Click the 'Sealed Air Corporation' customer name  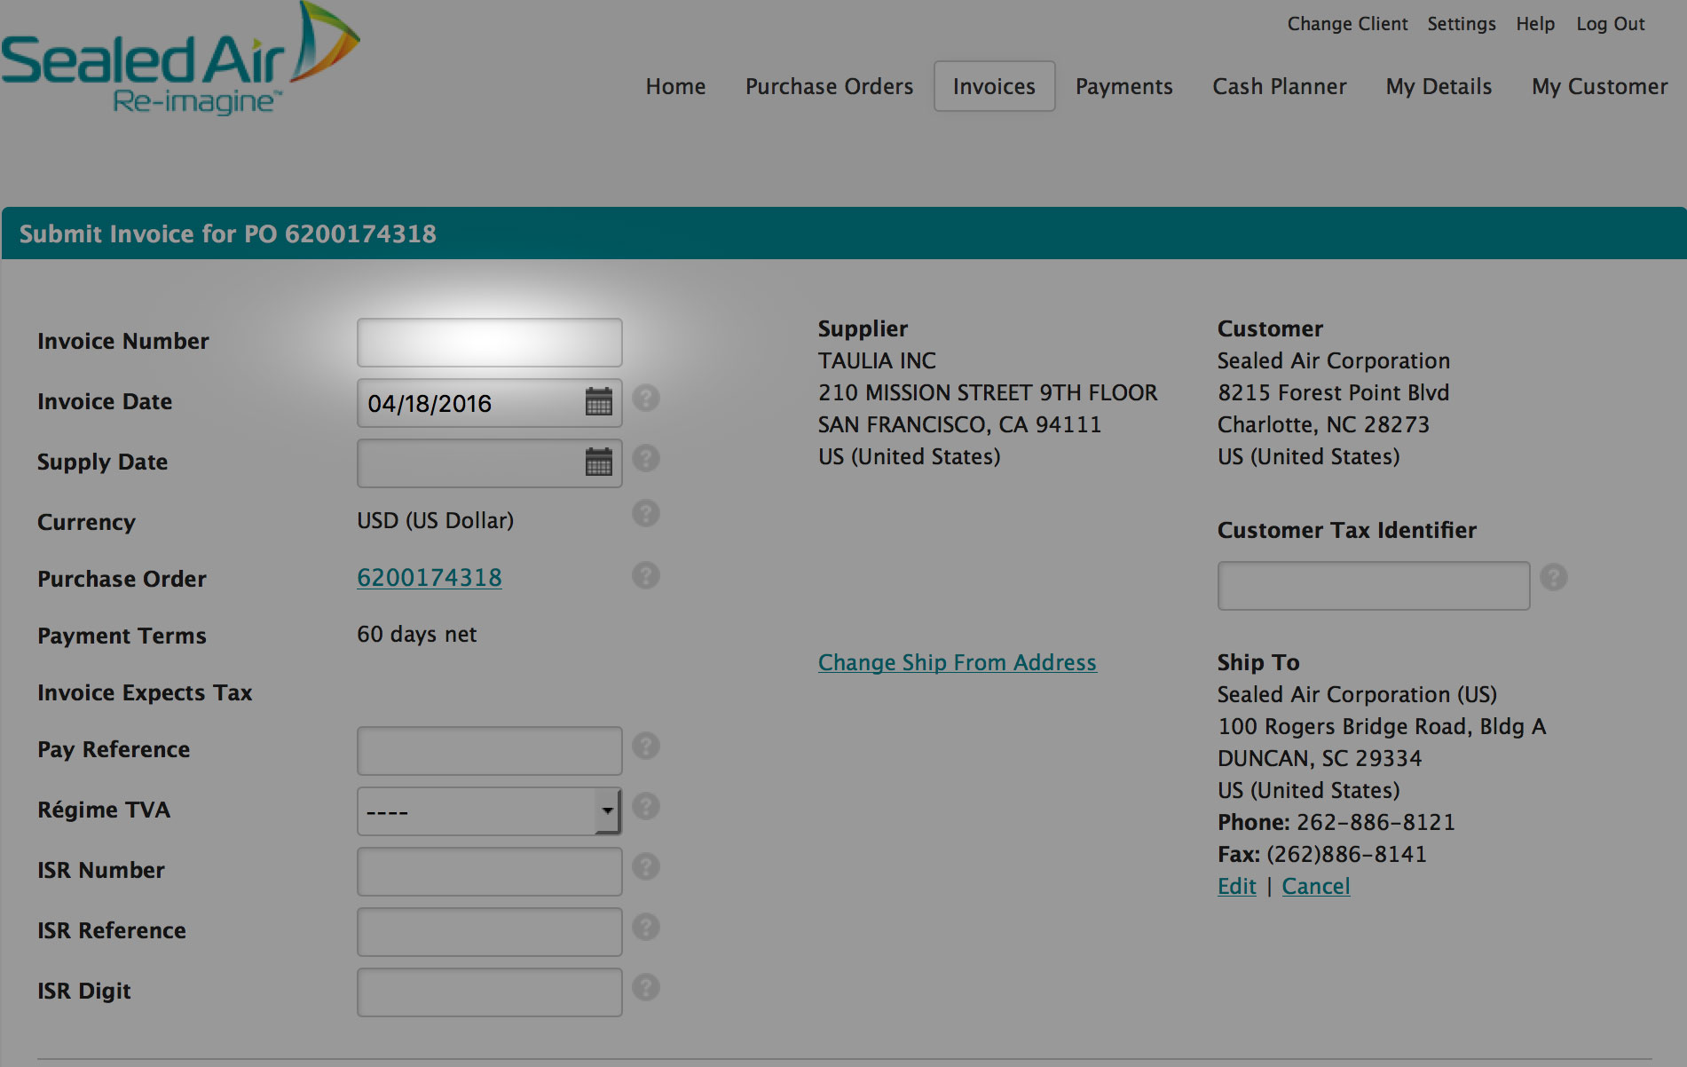pos(1334,360)
